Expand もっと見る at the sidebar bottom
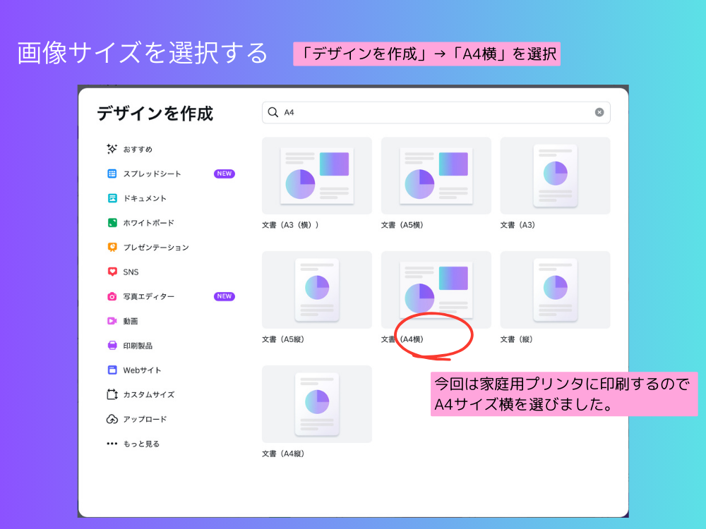706x529 pixels. 112,443
